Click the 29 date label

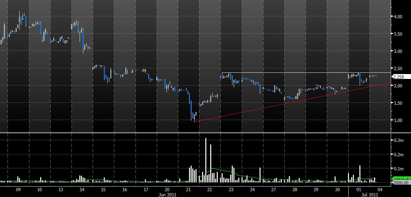point(316,189)
